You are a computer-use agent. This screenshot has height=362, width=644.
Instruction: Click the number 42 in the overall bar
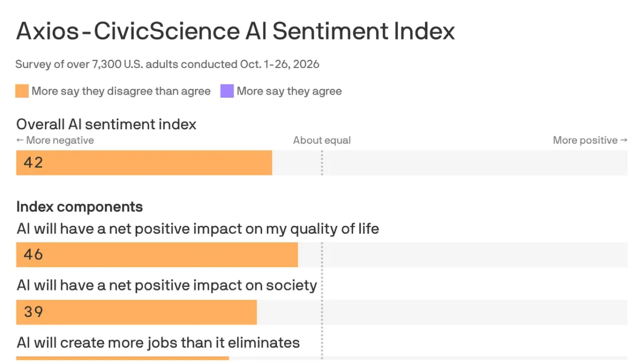pos(33,162)
